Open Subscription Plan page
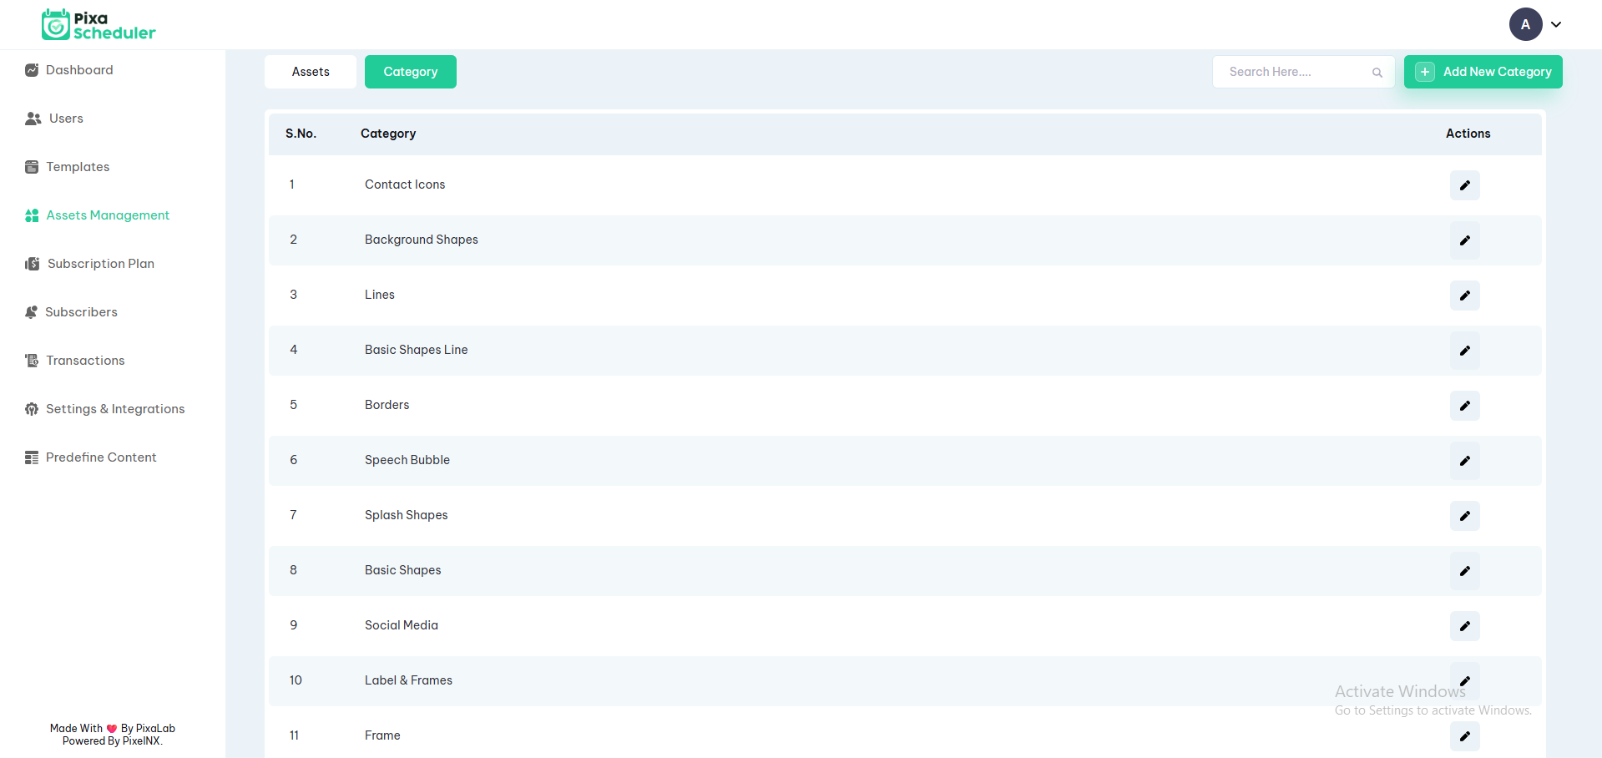This screenshot has height=758, width=1602. coord(100,264)
